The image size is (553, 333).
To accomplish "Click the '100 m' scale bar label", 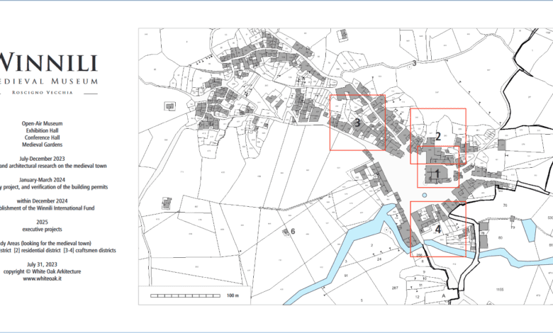I will click(233, 295).
